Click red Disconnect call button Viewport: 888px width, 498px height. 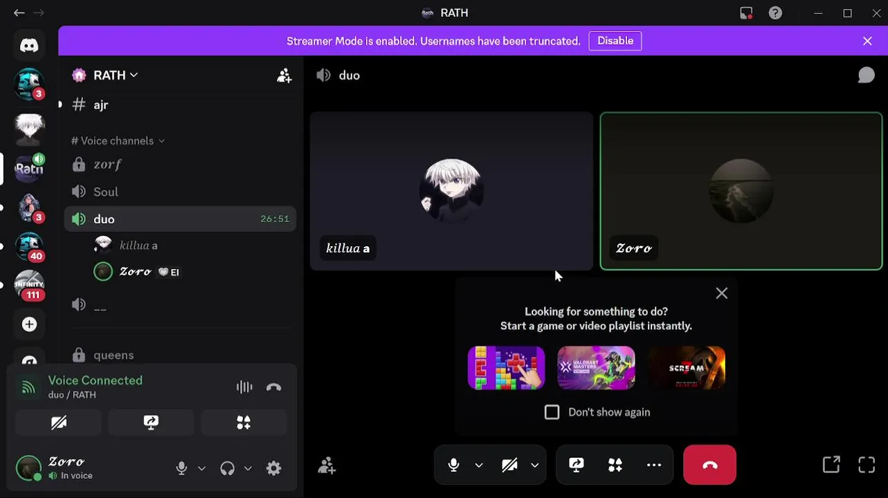point(709,465)
